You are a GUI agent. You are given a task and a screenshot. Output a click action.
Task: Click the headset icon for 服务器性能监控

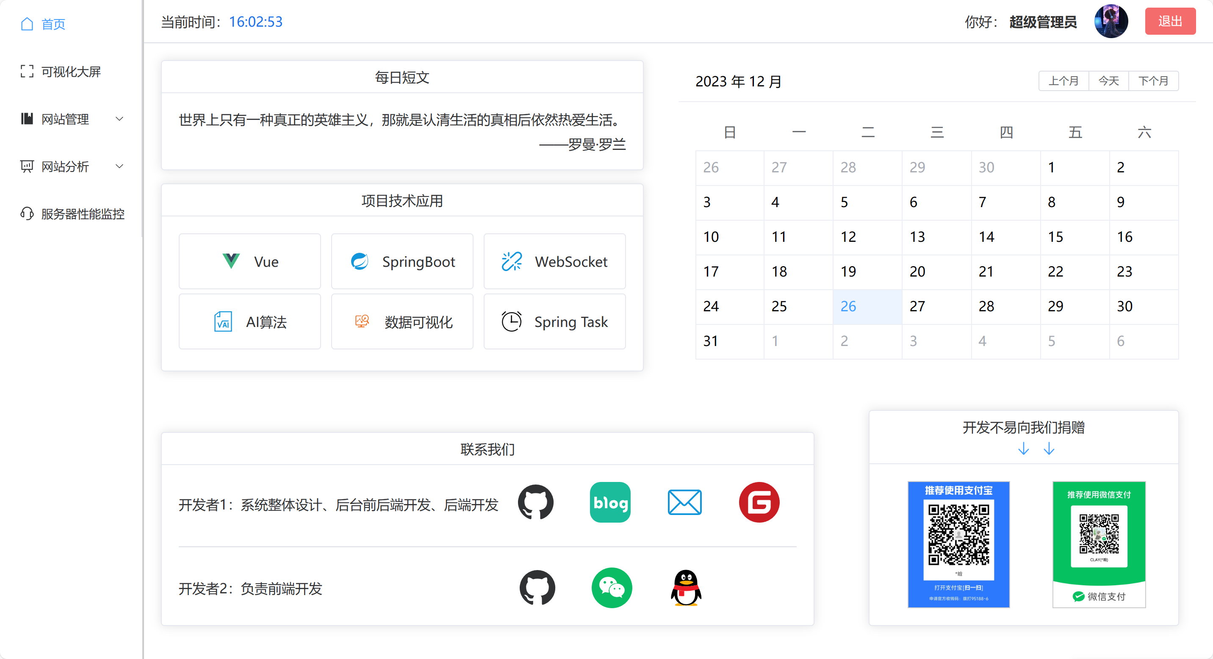pos(27,214)
